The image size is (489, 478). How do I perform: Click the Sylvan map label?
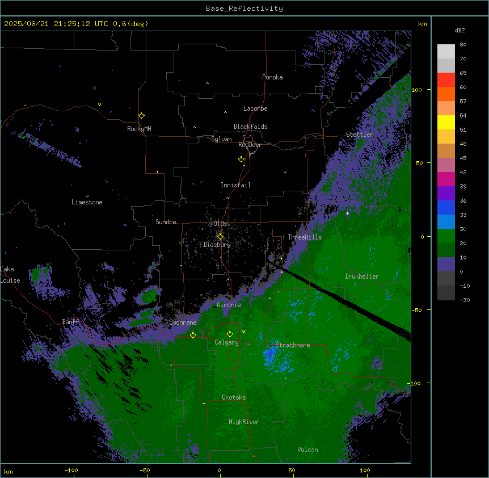221,139
